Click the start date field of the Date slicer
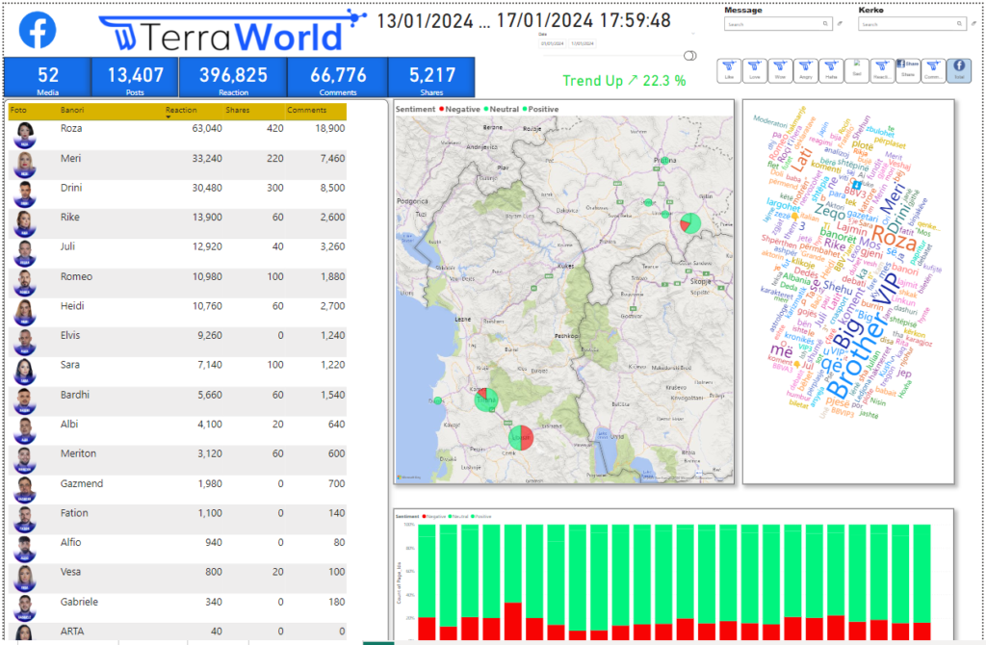The height and width of the screenshot is (645, 986). click(x=553, y=44)
